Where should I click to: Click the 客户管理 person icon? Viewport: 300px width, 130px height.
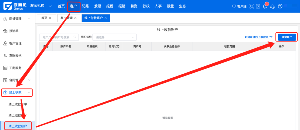(5, 43)
